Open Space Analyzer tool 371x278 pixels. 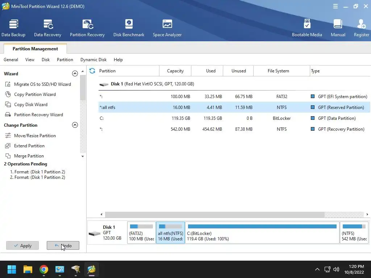click(x=167, y=28)
